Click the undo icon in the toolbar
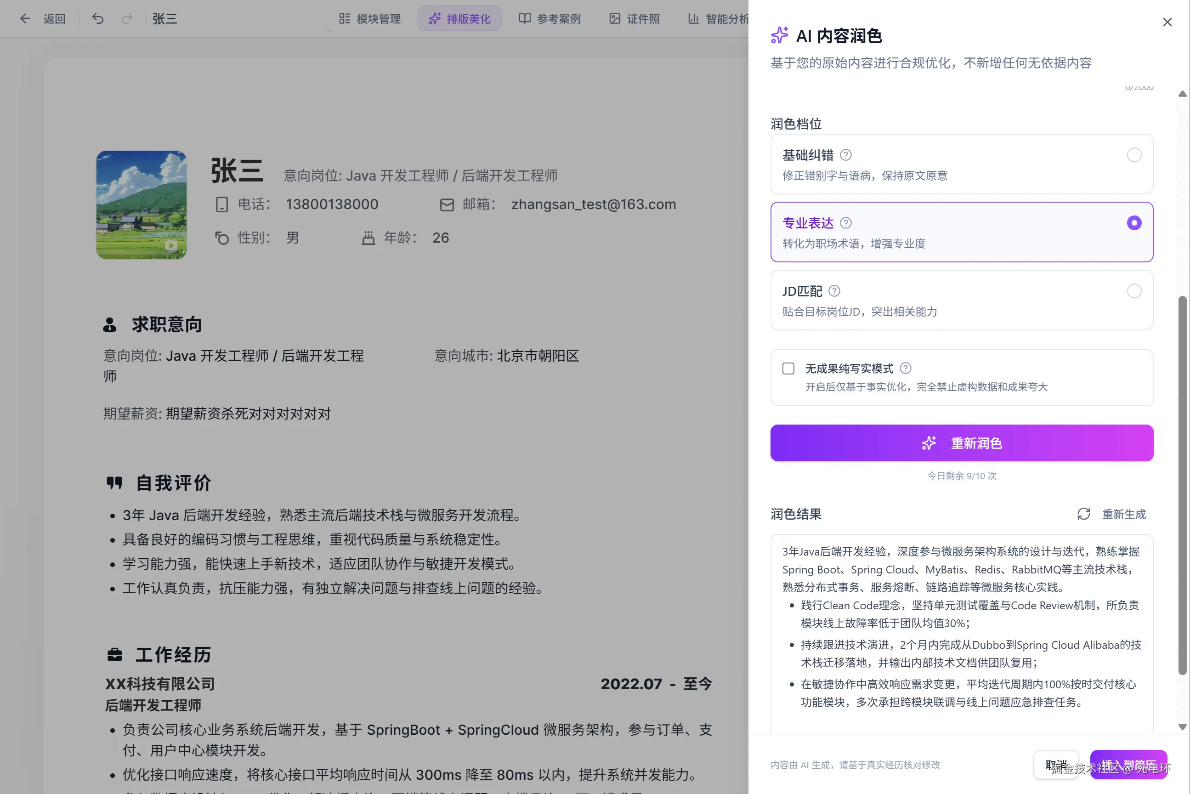Screen dimensions: 1190x794 point(98,18)
